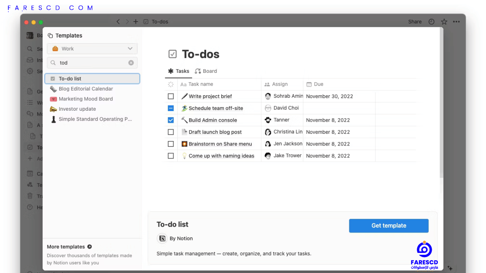The width and height of the screenshot is (486, 273).
Task: Click the sidebar Trash icon
Action: pos(30,196)
